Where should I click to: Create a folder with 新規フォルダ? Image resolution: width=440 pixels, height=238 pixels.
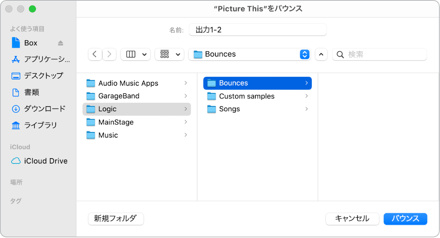(x=116, y=219)
